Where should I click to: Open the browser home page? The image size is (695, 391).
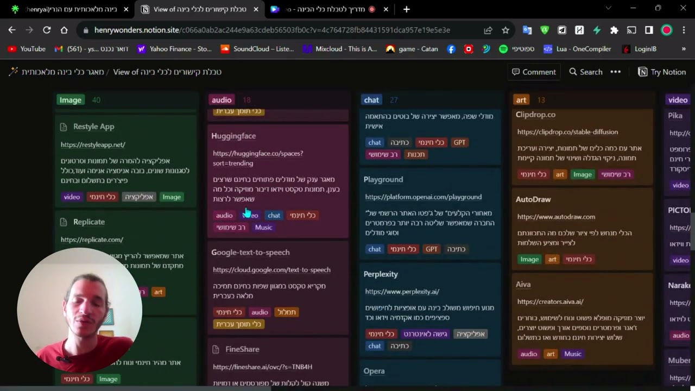pyautogui.click(x=64, y=30)
